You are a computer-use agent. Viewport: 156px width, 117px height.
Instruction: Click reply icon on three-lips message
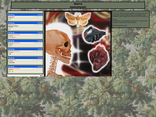[38, 58]
